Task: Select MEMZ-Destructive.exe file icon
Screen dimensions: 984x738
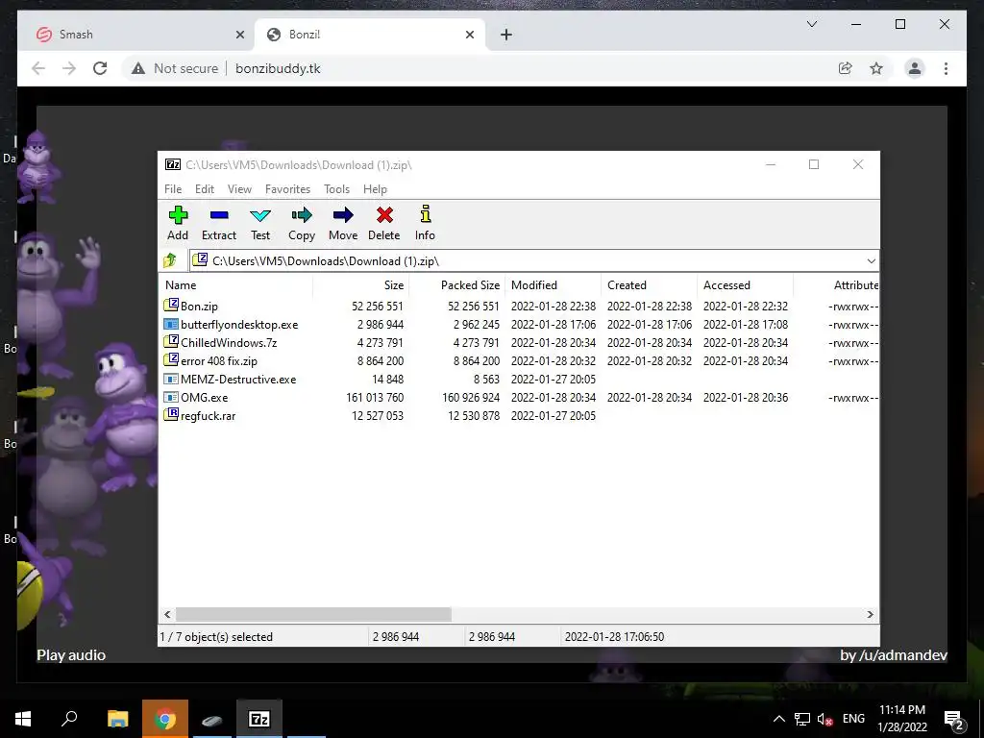Action: pos(171,379)
